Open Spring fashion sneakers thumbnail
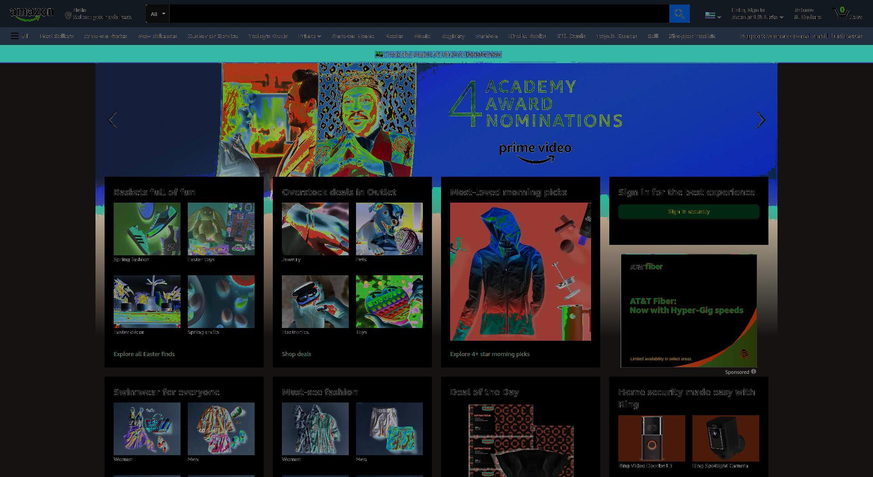Screen dimensions: 873x477 [147, 229]
